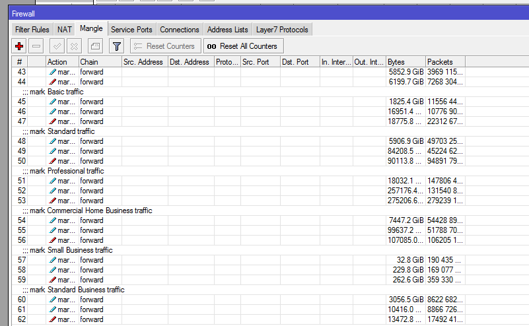Image resolution: width=529 pixels, height=326 pixels.
Task: Click the mark action icon in row 44
Action: point(53,82)
